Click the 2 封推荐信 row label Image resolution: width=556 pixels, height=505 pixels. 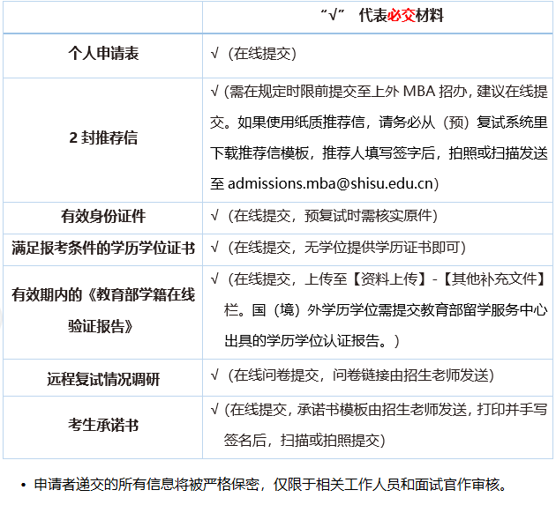click(x=103, y=138)
